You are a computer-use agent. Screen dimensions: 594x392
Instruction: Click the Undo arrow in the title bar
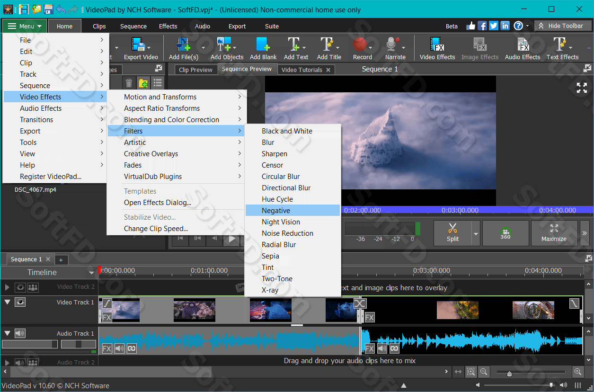click(61, 9)
